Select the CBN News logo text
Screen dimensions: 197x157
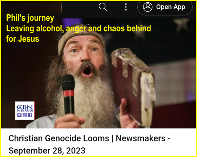(25, 108)
